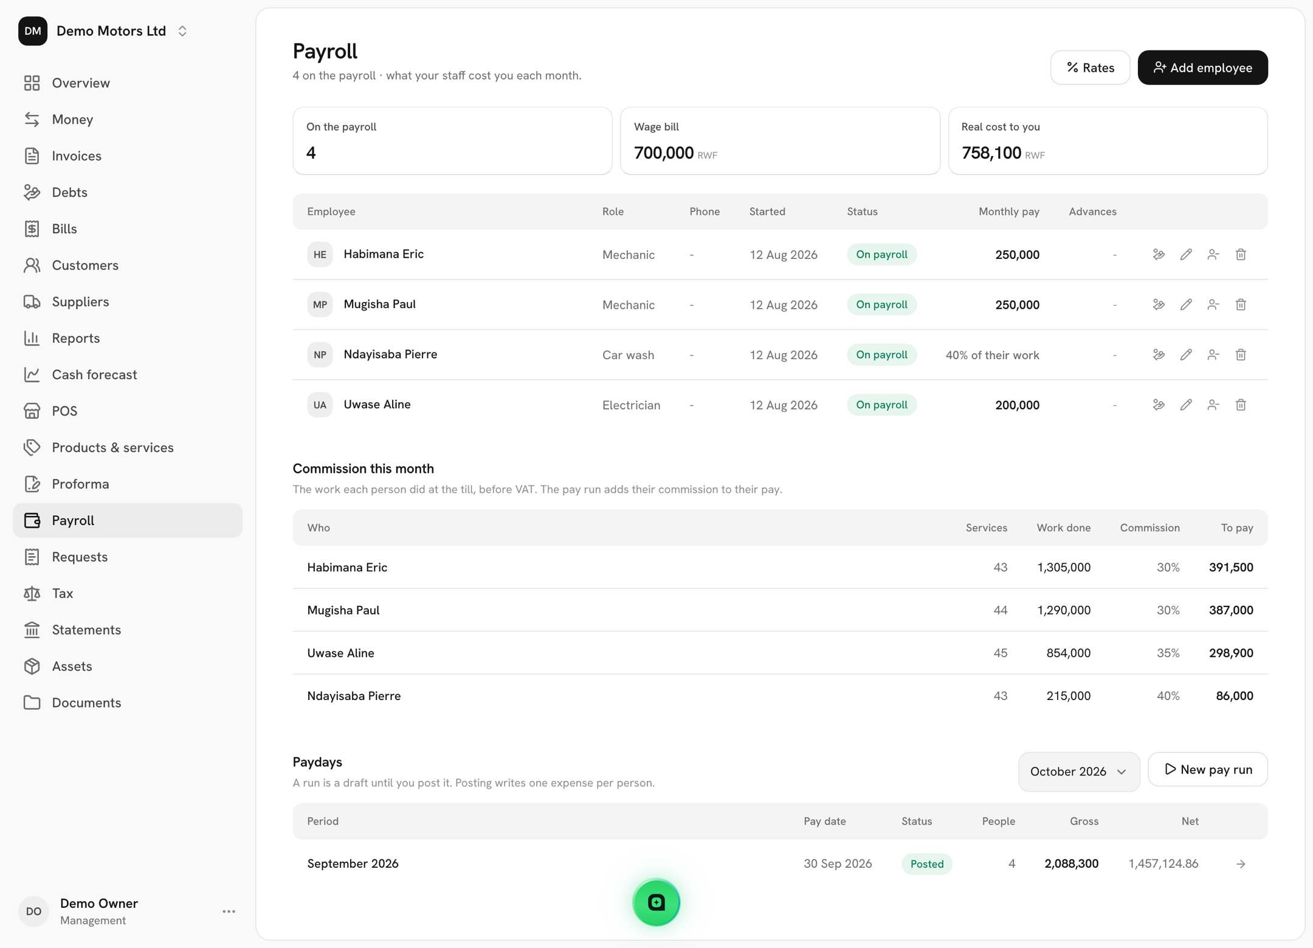Delete Uwase Aline's row
Viewport: 1313px width, 948px height.
[1241, 405]
